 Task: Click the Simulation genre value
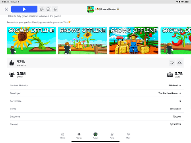coord(175,109)
